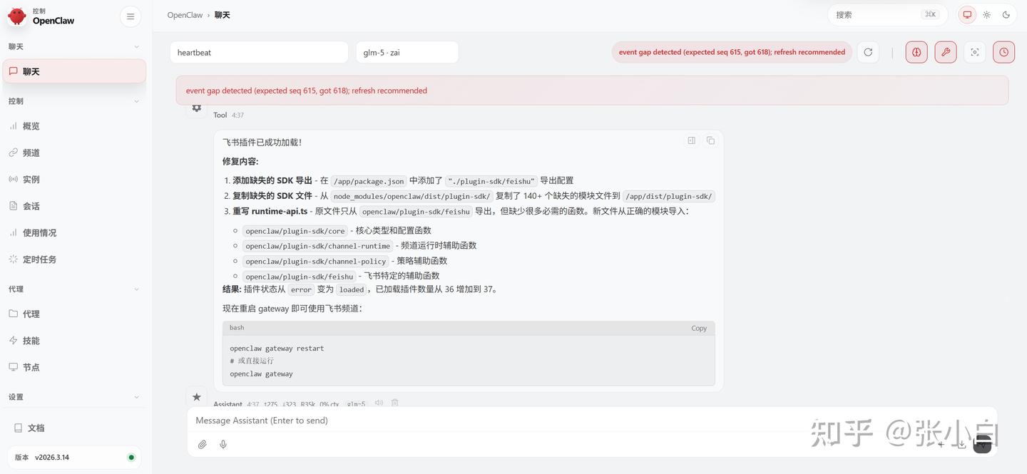Collapse the 控制 section chevron

(136, 101)
